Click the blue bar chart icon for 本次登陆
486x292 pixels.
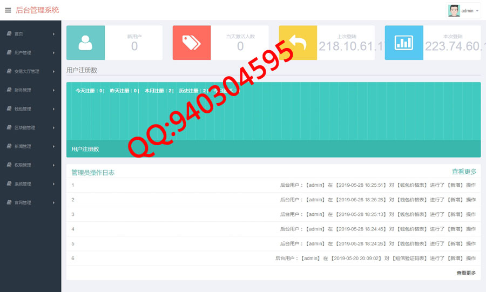(x=403, y=43)
